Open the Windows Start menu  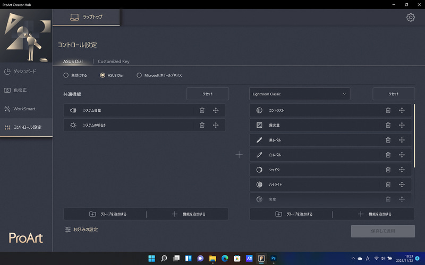click(x=152, y=258)
